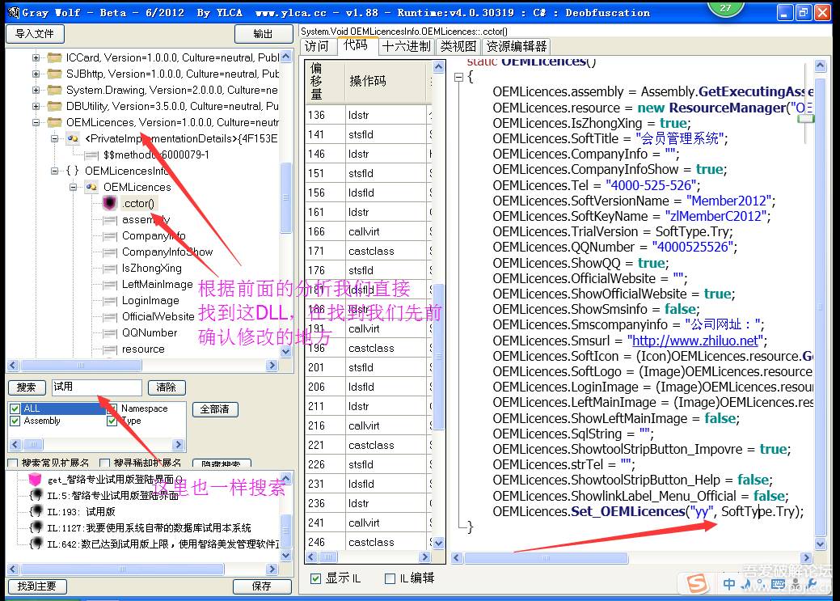Uncheck the Assembly search filter checkbox
Image resolution: width=840 pixels, height=601 pixels.
[15, 421]
